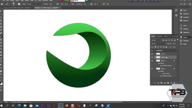Add a layer mask in Layers panel
This screenshot has width=192, height=108.
point(161,83)
